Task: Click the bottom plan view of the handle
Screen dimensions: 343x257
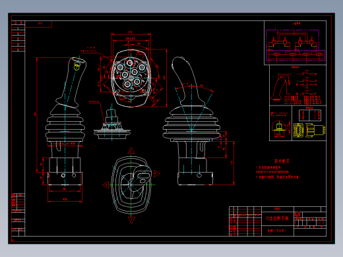Action: [x=131, y=185]
